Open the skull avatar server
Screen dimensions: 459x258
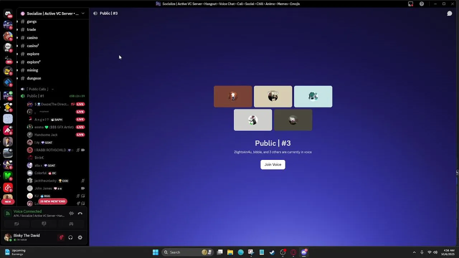8,48
